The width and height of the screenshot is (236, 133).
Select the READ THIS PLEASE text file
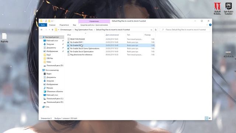(x=77, y=39)
